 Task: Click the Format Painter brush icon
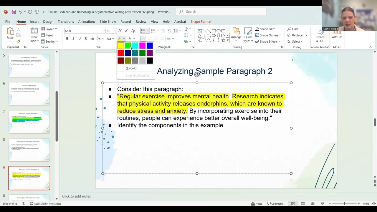[18, 41]
